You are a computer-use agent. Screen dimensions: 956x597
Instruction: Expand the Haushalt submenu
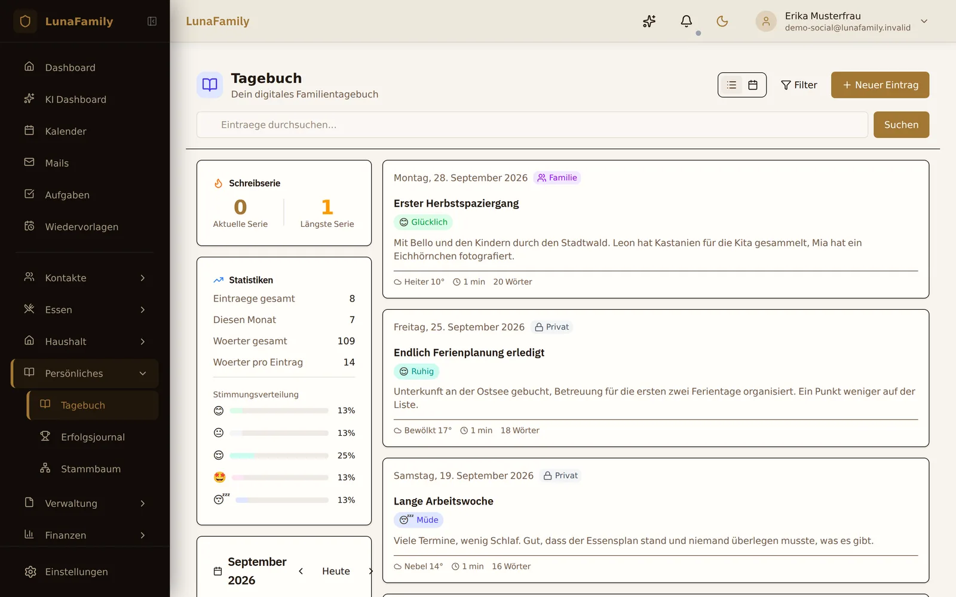(85, 341)
